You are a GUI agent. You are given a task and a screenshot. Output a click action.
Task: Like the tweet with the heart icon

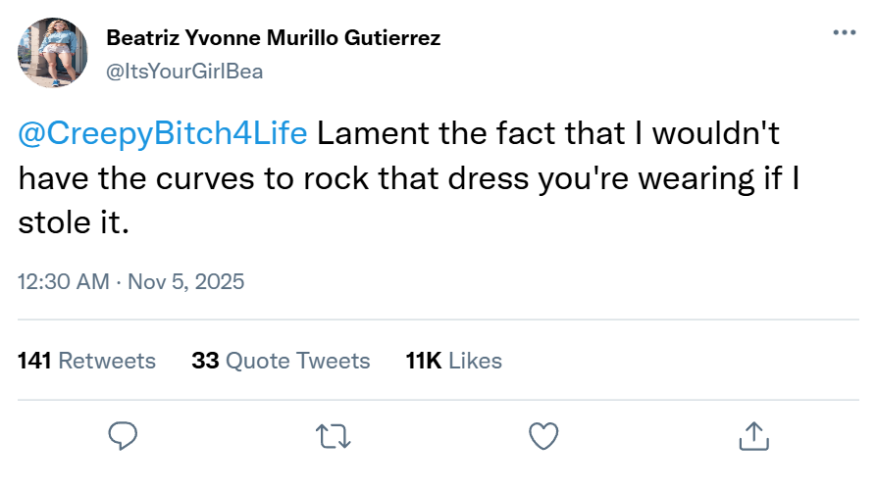tap(543, 435)
